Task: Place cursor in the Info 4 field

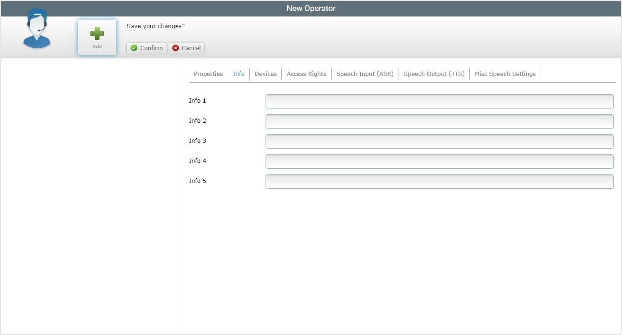Action: coord(439,162)
